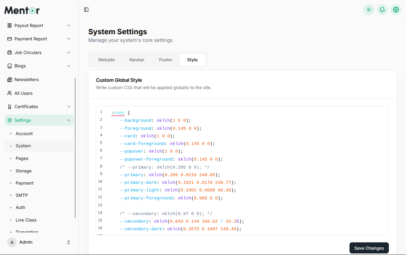This screenshot has height=255, width=406.
Task: Expand the Payment Report menu chevron
Action: pos(68,39)
